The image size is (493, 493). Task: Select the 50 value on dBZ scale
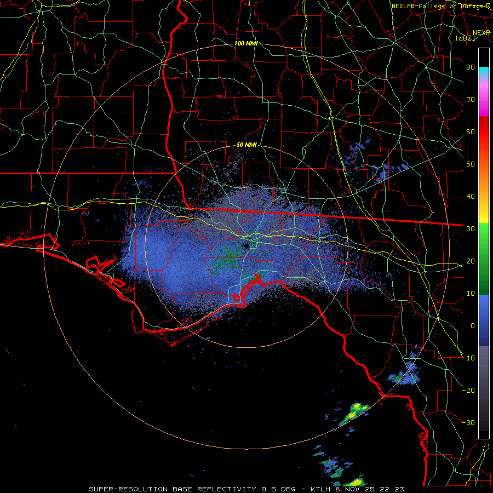point(471,164)
